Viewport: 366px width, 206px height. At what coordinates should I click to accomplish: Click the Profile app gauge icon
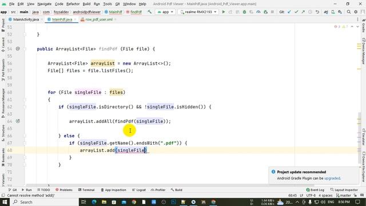(x=258, y=12)
